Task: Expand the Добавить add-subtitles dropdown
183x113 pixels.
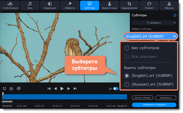Action: (x=154, y=22)
